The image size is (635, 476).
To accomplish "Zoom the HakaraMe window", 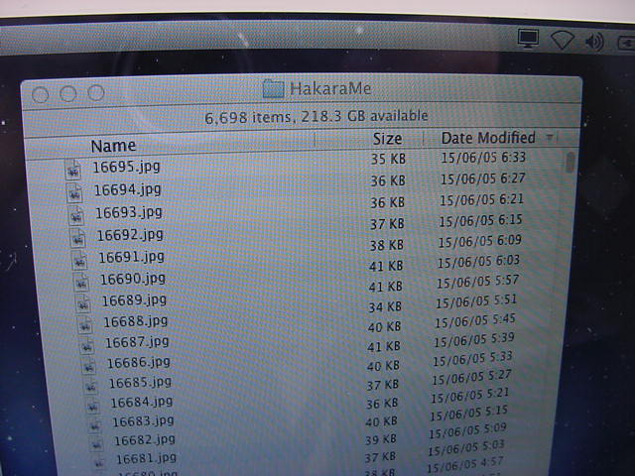I will (x=96, y=92).
